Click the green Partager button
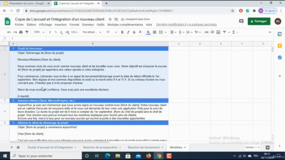Image resolution: width=285 pixels, height=160 pixels. tap(259, 21)
